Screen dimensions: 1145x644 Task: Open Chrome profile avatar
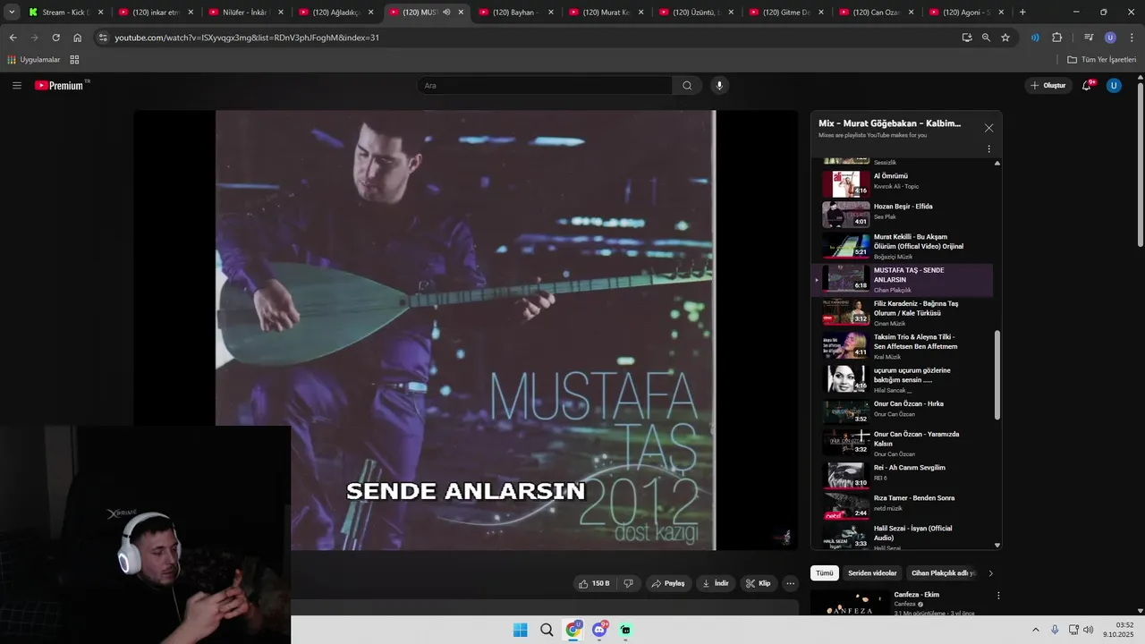point(1110,38)
